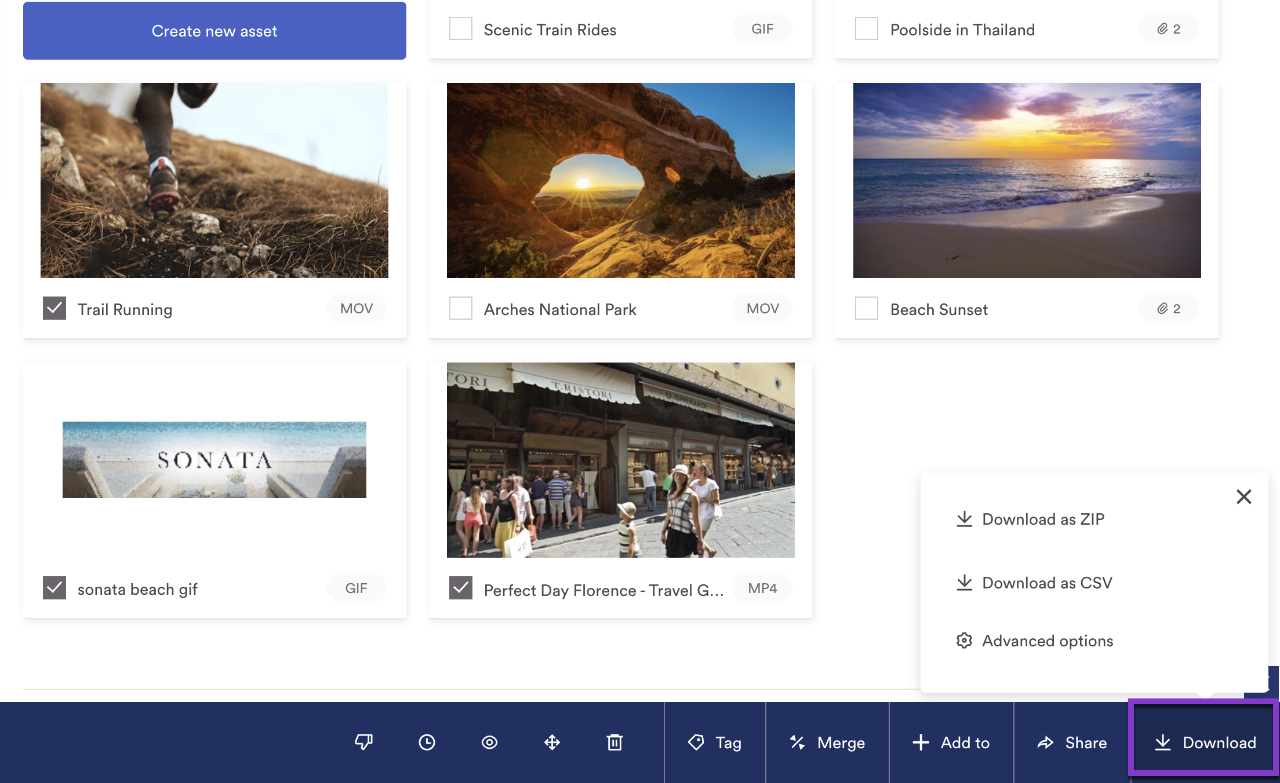Click the Trail Running title text

click(x=125, y=309)
